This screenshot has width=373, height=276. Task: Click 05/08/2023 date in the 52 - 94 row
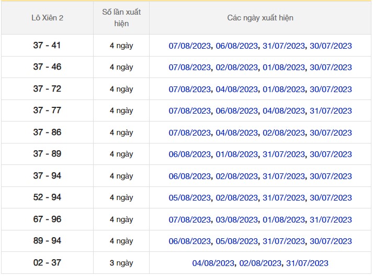click(x=189, y=198)
